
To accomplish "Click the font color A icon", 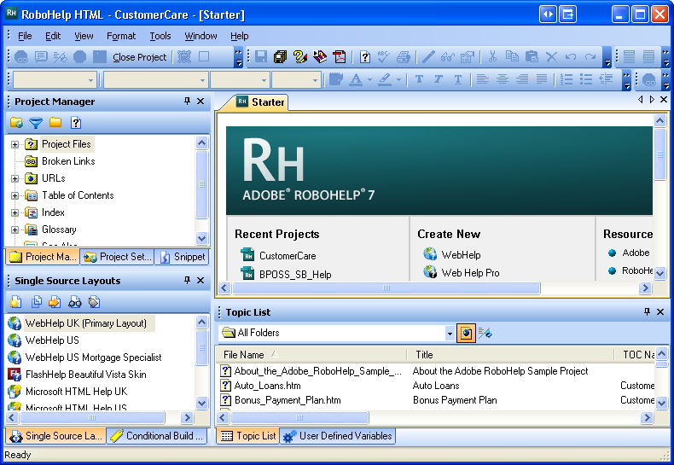I will tap(356, 79).
